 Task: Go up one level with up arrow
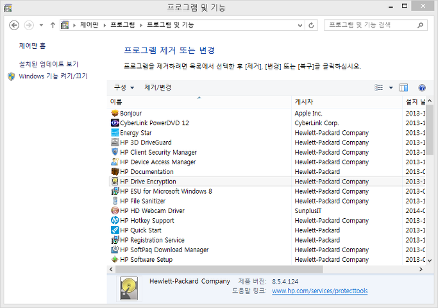(x=53, y=25)
